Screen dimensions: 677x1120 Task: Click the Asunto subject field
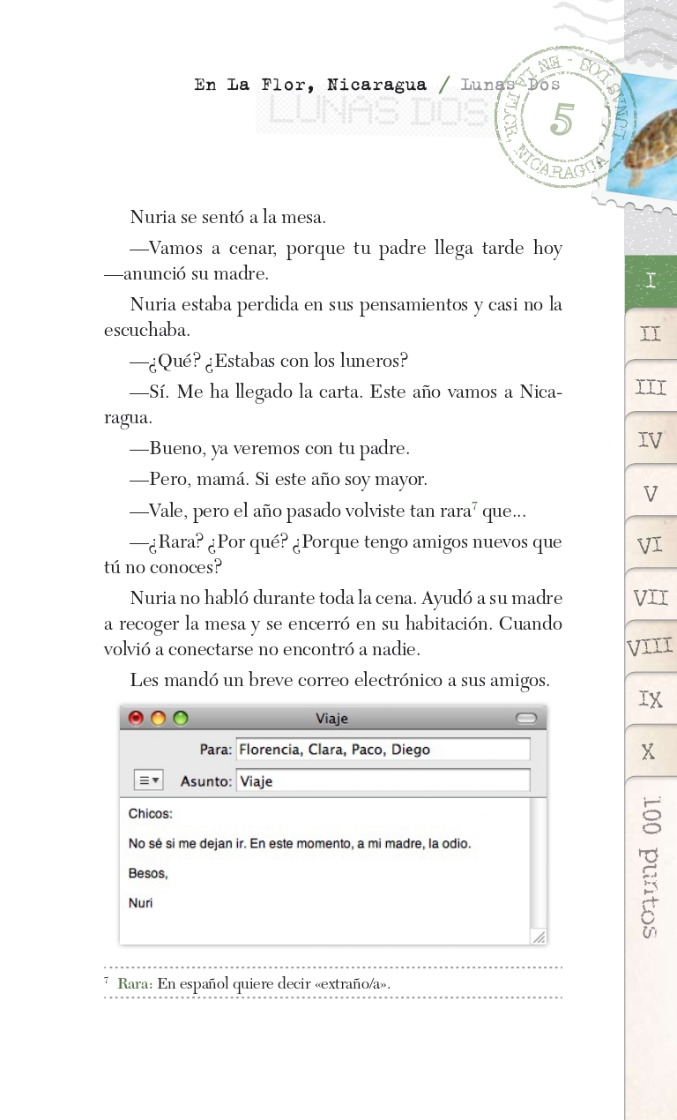coord(383,781)
